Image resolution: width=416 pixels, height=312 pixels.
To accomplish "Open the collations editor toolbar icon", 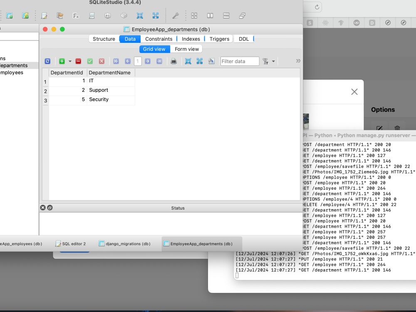I will pyautogui.click(x=108, y=16).
